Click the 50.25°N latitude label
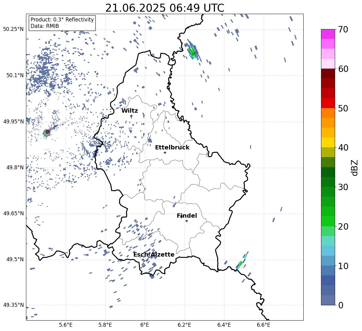The image size is (362, 331). tap(13, 29)
